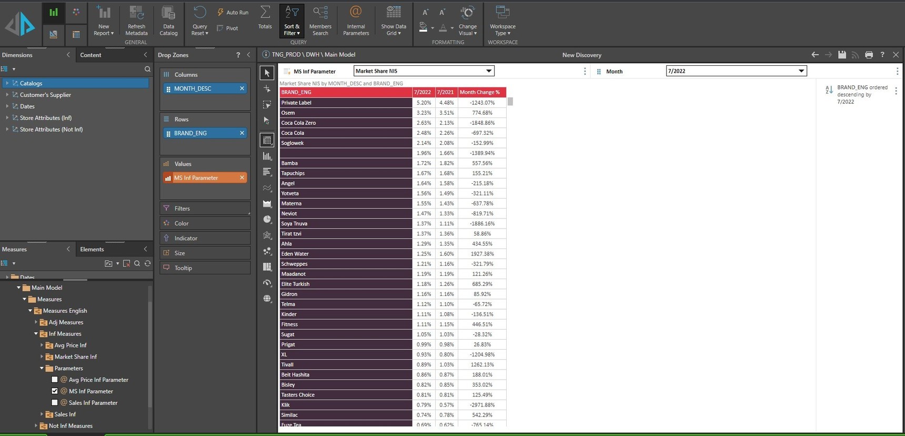Uncheck the MS Inf Parameter checkbox
Screen dimensions: 905x436
[55, 391]
